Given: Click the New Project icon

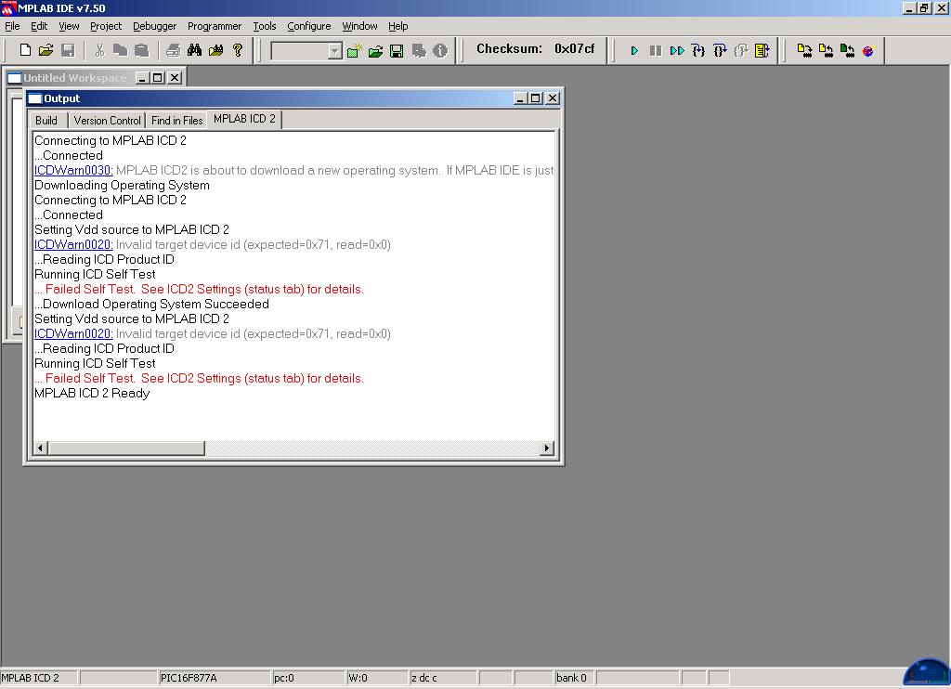Looking at the screenshot, I should (354, 51).
